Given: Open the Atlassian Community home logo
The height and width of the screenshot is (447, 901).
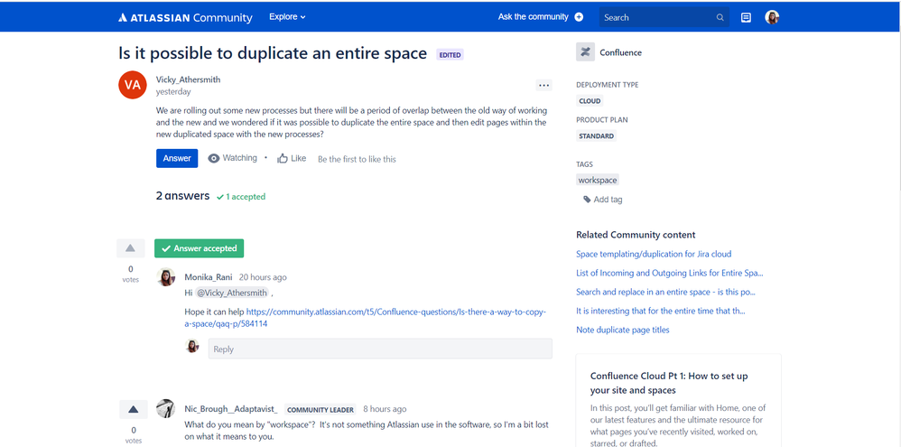Looking at the screenshot, I should point(185,17).
